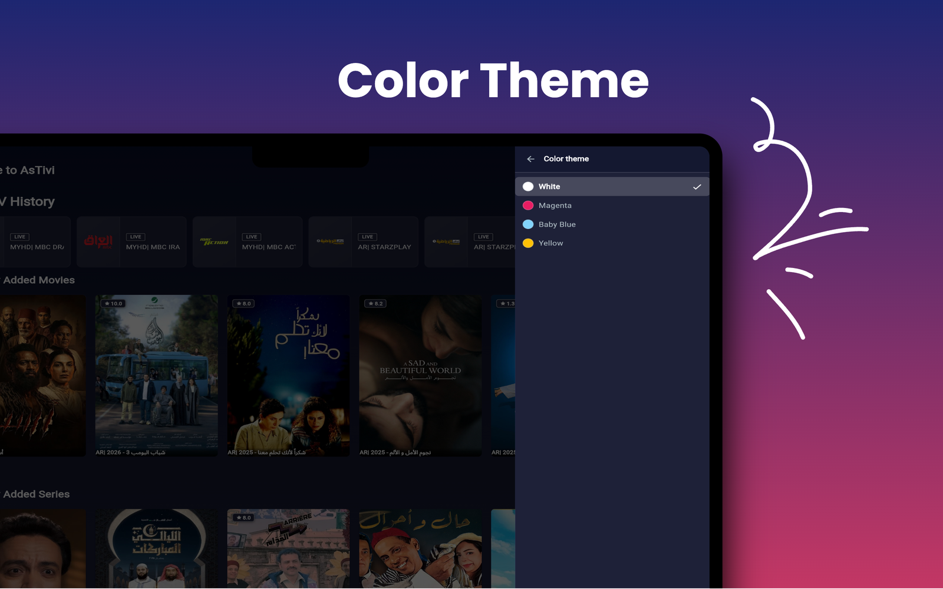Screen dimensions: 943x589
Task: Click the checkmark on the White row
Action: pos(697,187)
